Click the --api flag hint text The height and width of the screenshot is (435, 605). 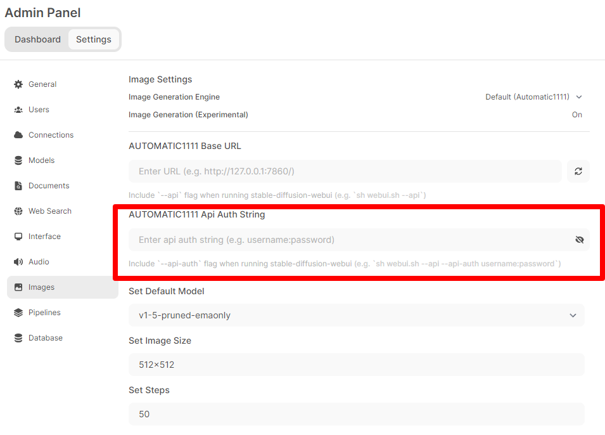coord(277,195)
